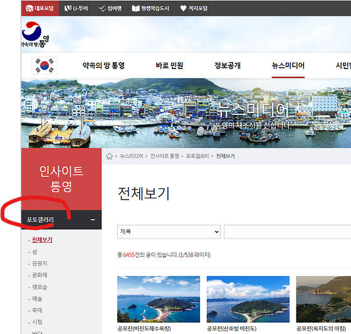Click the Tongyeong city logo
This screenshot has width=351, height=334.
coord(35,35)
